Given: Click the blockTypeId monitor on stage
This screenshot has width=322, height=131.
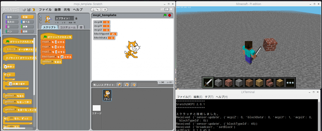Looking at the screenshot, I should [x=105, y=34].
